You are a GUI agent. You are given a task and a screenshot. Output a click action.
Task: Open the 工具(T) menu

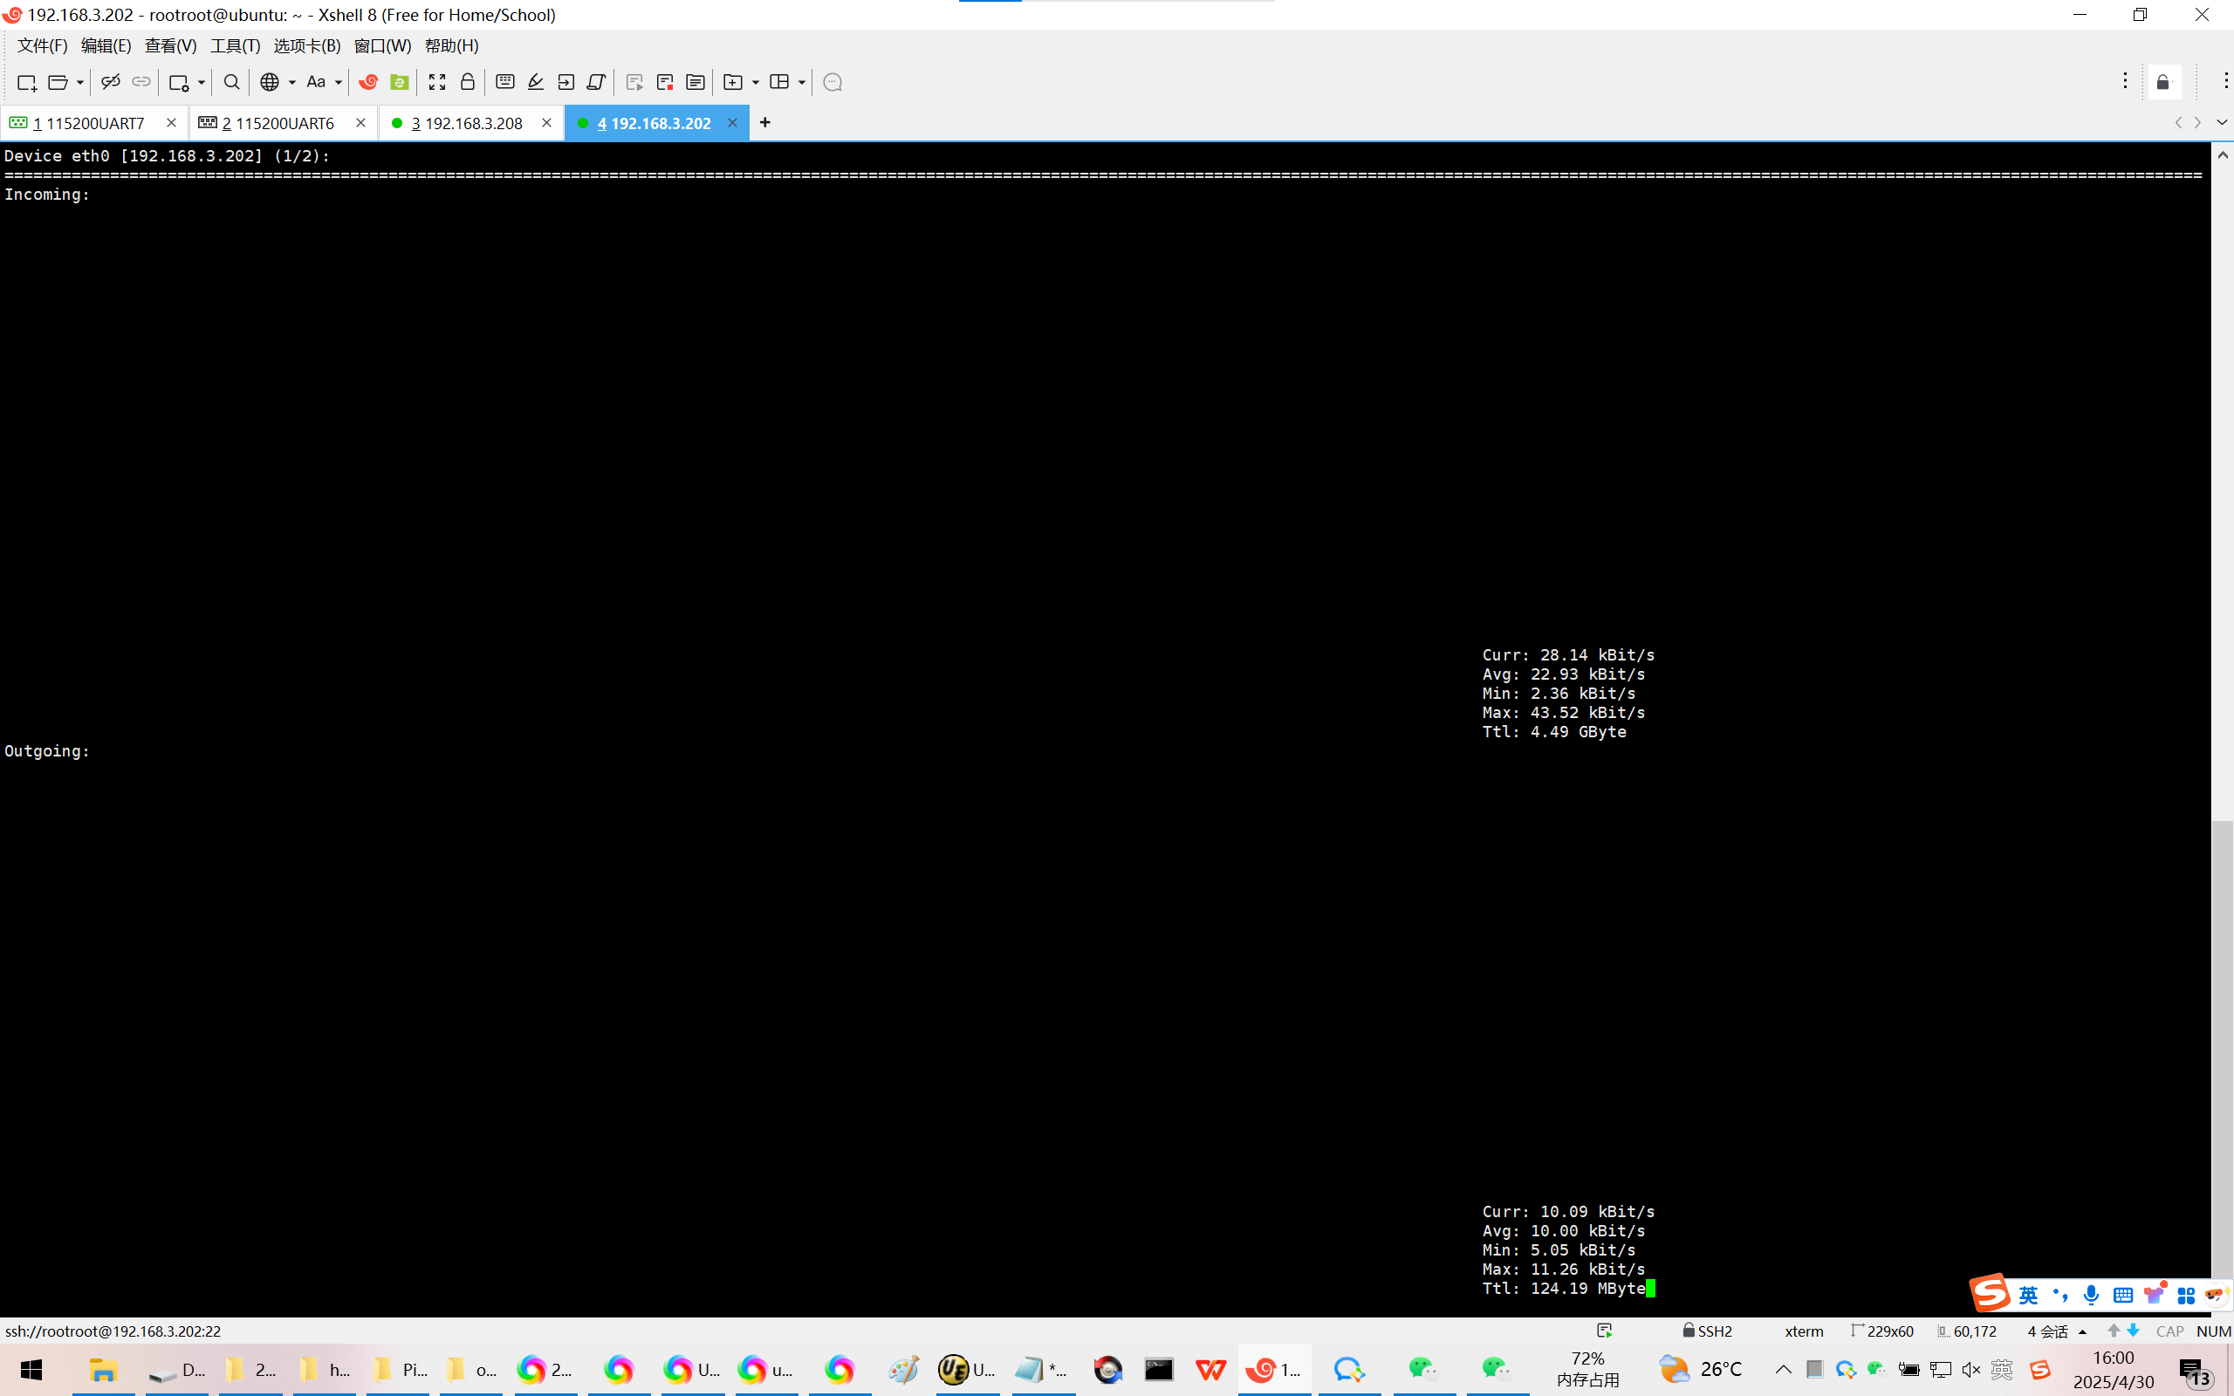click(x=235, y=45)
